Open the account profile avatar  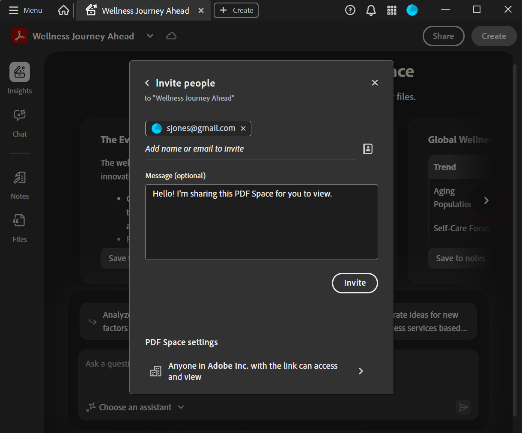[412, 10]
